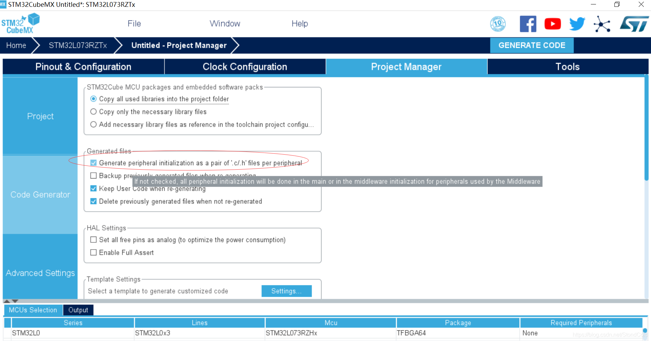Toggle Generate peripheral initialization per peripheral checkbox
Image resolution: width=651 pixels, height=341 pixels.
point(93,163)
